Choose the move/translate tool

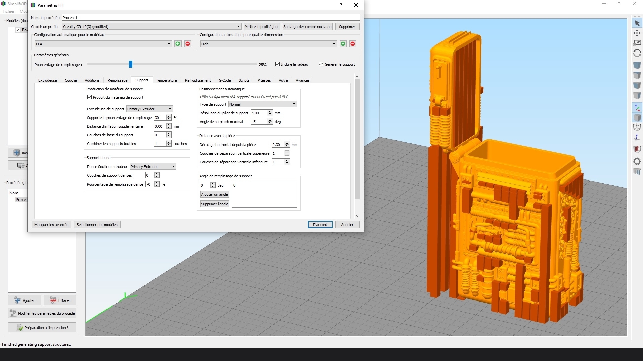[637, 33]
